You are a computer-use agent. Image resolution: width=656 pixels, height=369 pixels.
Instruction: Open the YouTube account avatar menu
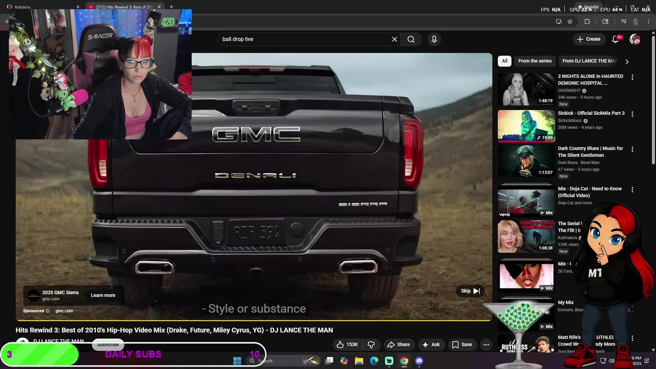635,39
